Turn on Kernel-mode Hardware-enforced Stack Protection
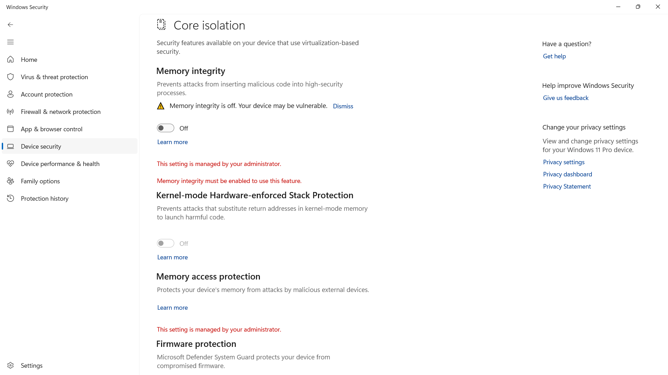The image size is (668, 375). [x=165, y=243]
